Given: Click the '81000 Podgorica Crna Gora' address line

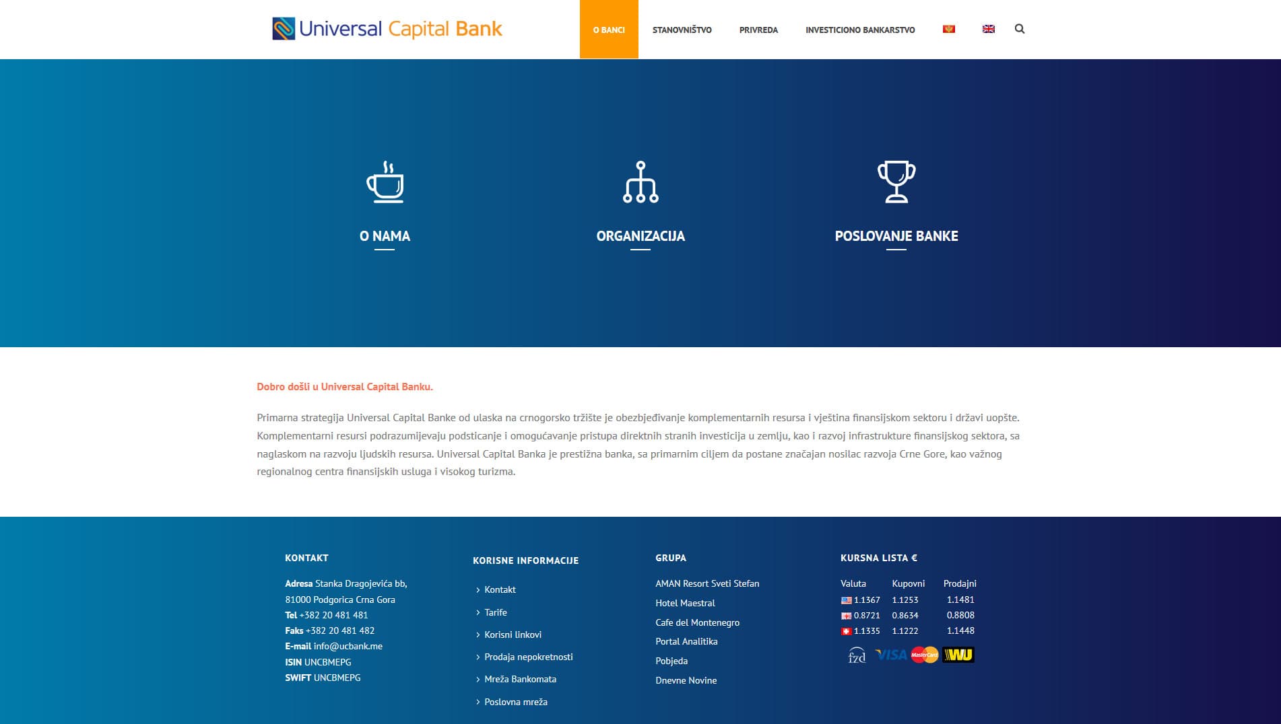Looking at the screenshot, I should (x=340, y=600).
